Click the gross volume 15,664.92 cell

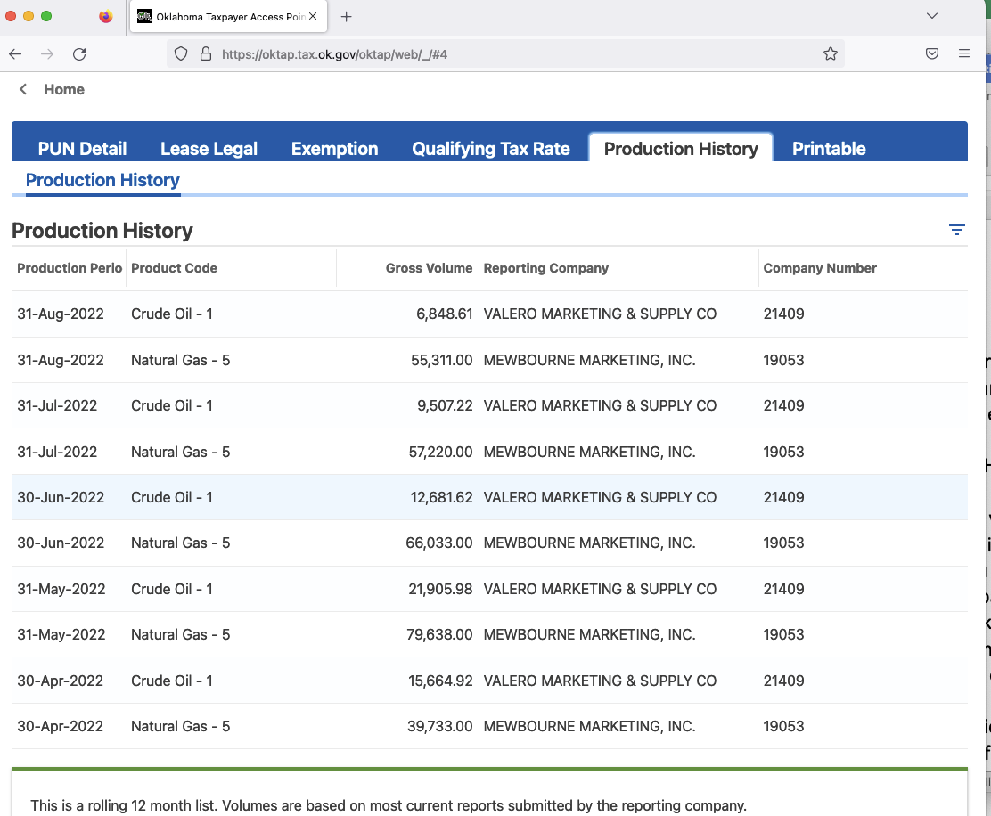point(440,681)
